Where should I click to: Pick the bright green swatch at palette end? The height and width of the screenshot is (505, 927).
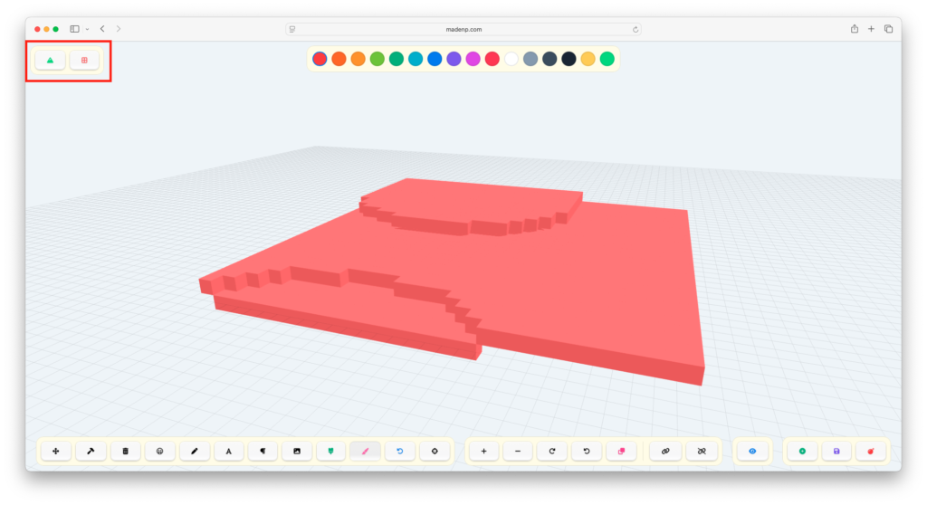pyautogui.click(x=607, y=59)
